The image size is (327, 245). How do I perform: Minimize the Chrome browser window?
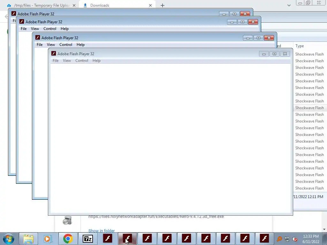click(300, 3)
